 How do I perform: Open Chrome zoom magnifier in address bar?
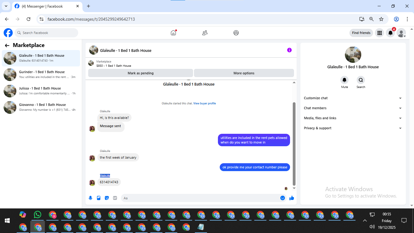(372, 19)
